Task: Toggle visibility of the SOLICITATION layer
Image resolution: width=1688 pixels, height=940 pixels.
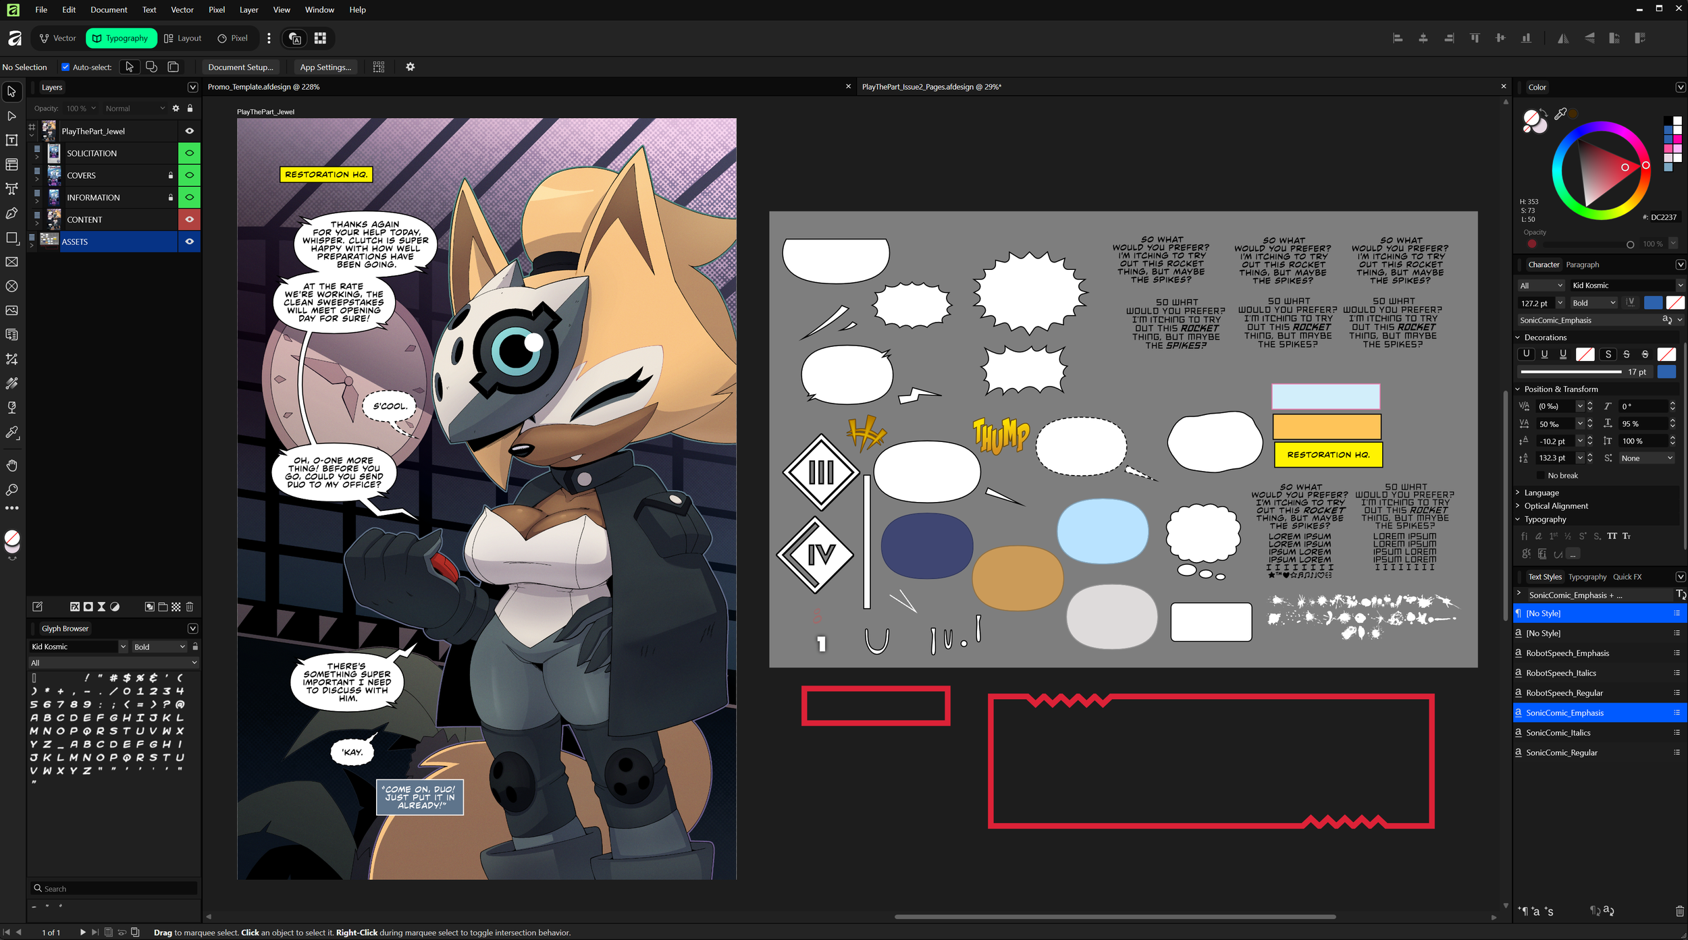Action: [x=190, y=153]
